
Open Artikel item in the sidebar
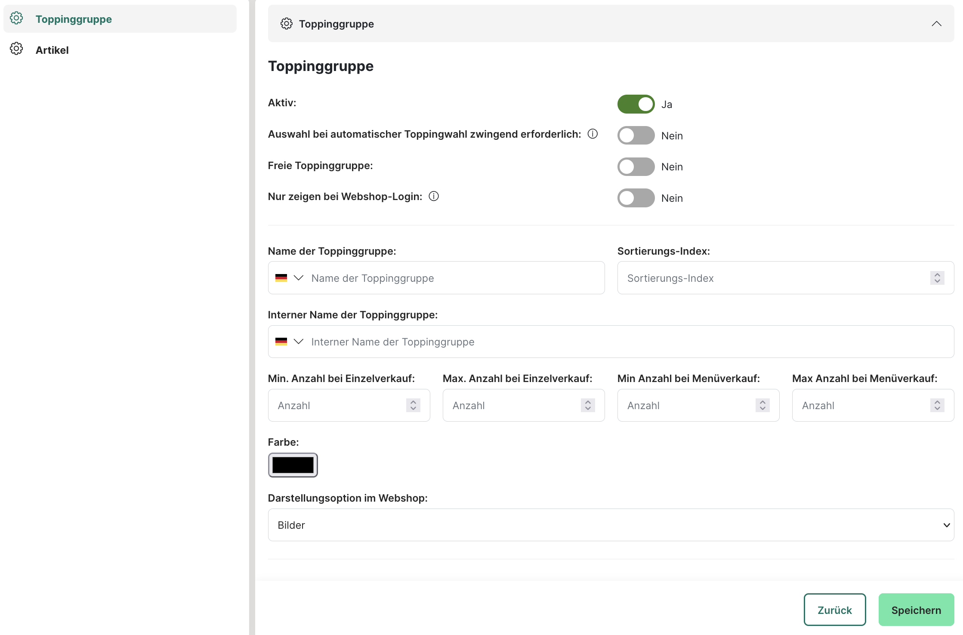pos(52,50)
